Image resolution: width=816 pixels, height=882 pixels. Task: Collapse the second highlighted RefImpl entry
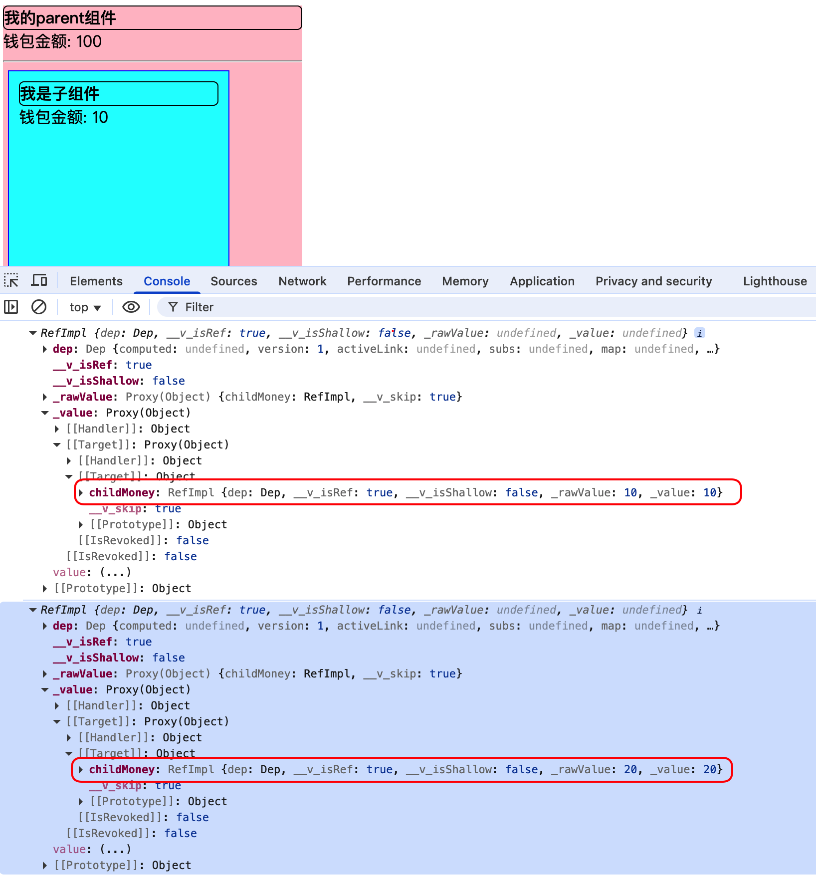coord(33,610)
